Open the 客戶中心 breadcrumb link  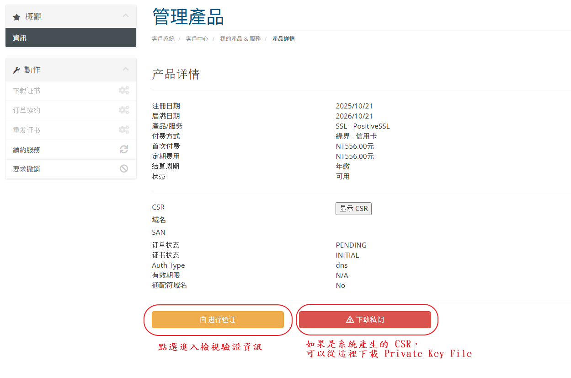(x=197, y=39)
